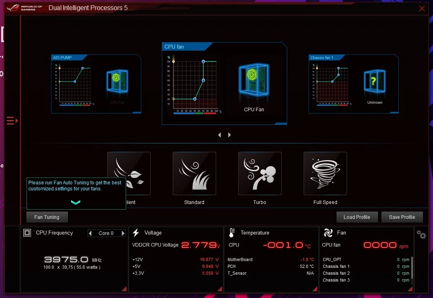The width and height of the screenshot is (433, 298).
Task: Select the Standard fan mode icon
Action: (194, 173)
